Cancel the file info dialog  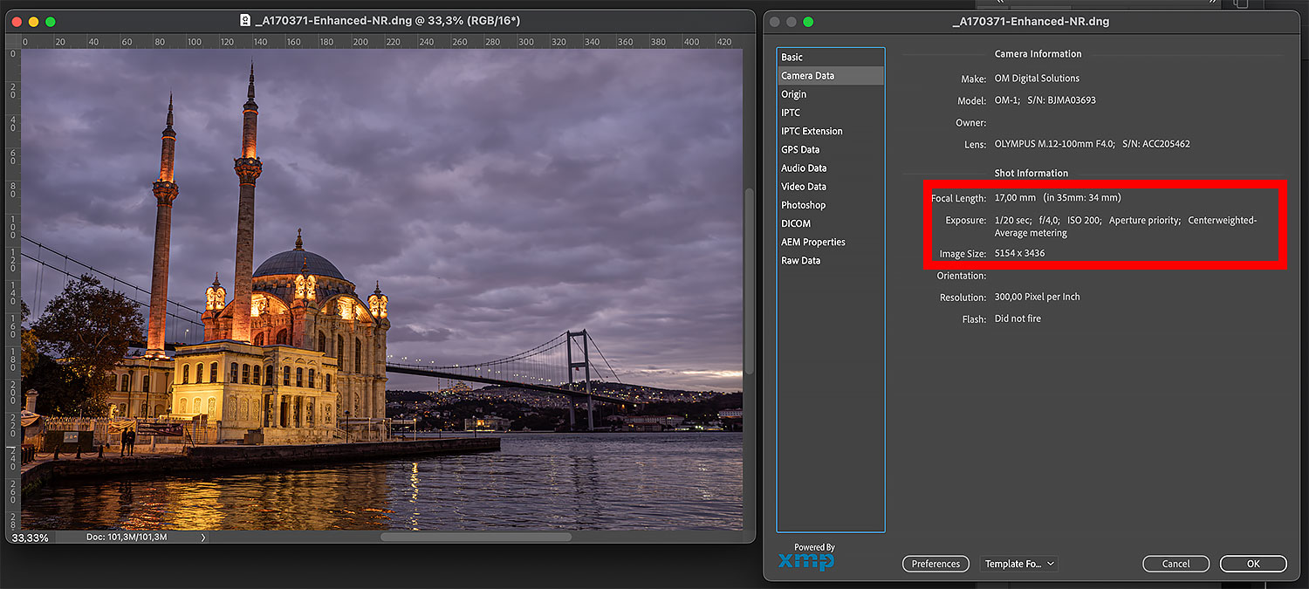pyautogui.click(x=1175, y=564)
